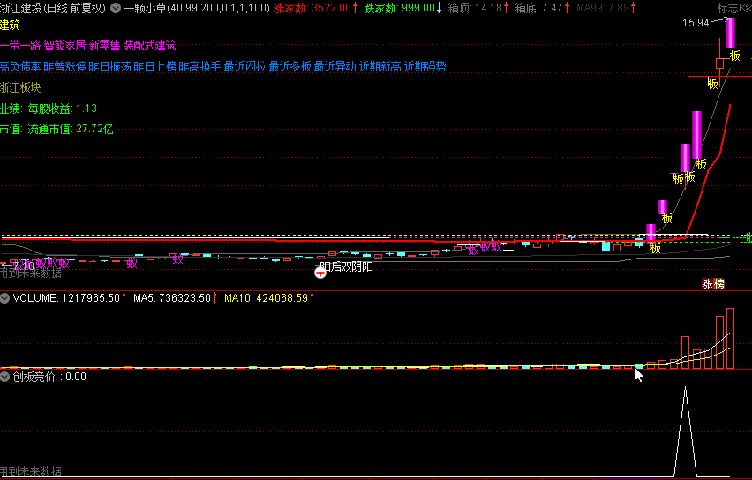Click the 昨日上榜 tag

tap(155, 67)
